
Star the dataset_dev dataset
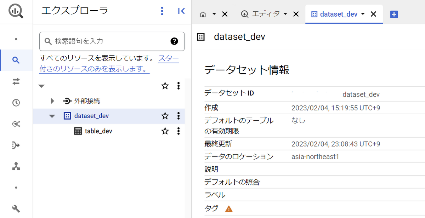click(x=165, y=116)
